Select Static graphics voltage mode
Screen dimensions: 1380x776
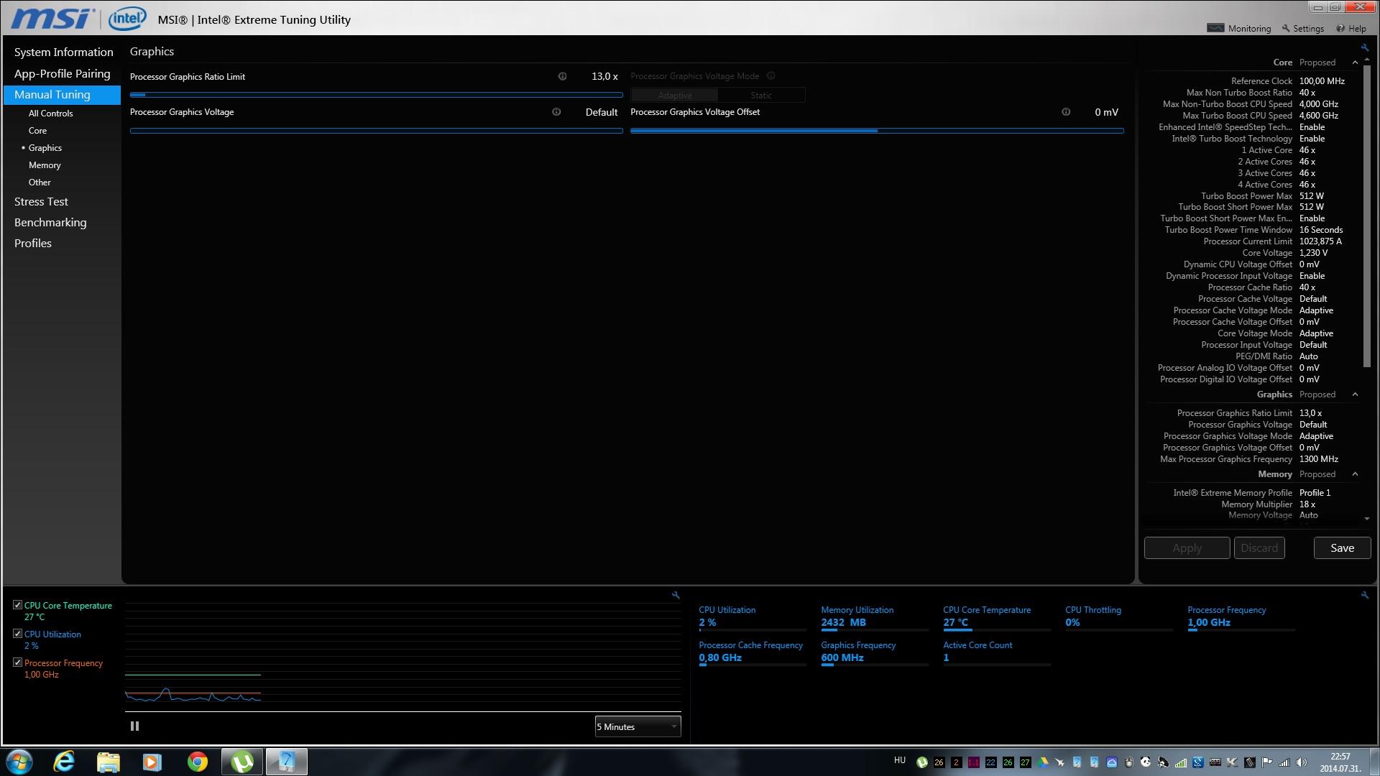point(761,95)
